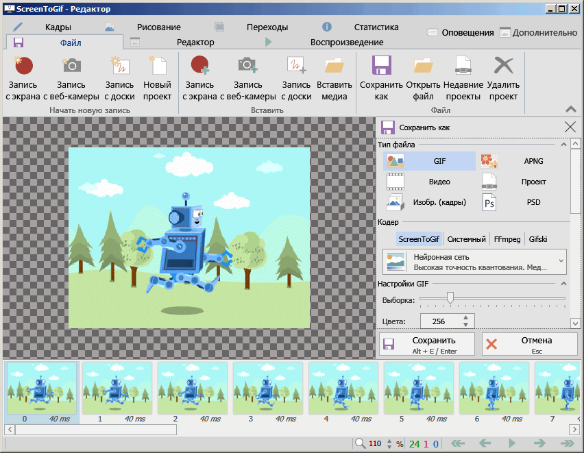Click 'Сохранить как' ribbon icon
Viewport: 584px width, 453px height.
(381, 65)
